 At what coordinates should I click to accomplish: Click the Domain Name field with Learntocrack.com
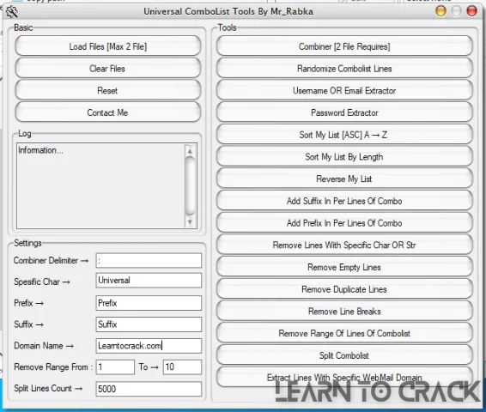[149, 346]
